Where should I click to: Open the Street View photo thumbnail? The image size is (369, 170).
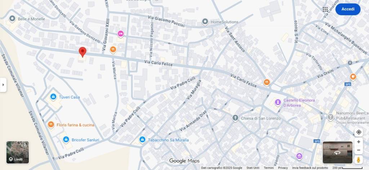click(x=337, y=152)
